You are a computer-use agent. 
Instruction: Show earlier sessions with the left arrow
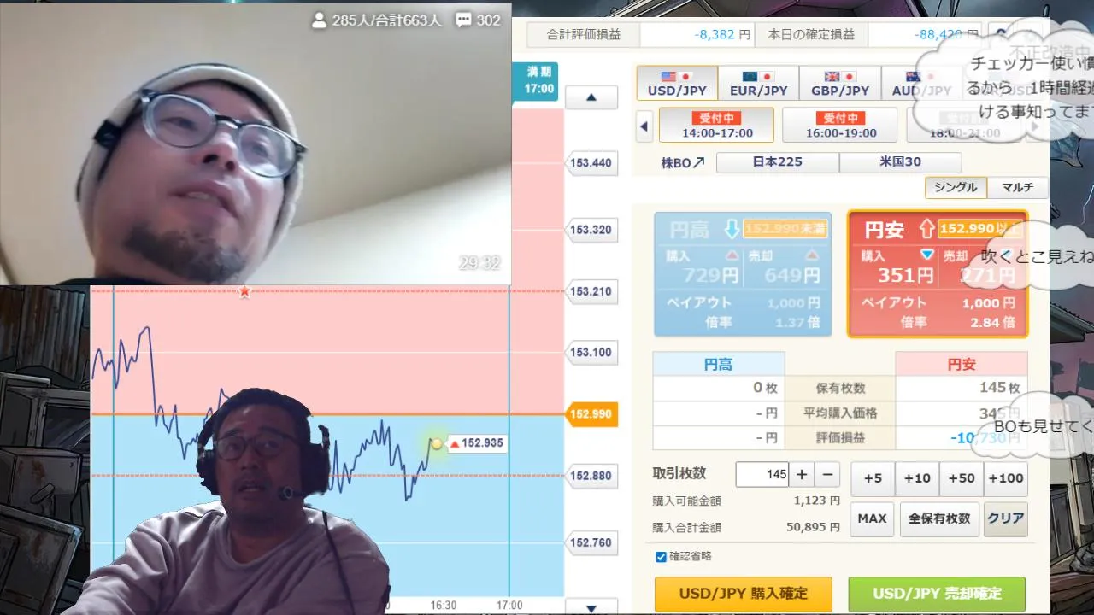[644, 126]
